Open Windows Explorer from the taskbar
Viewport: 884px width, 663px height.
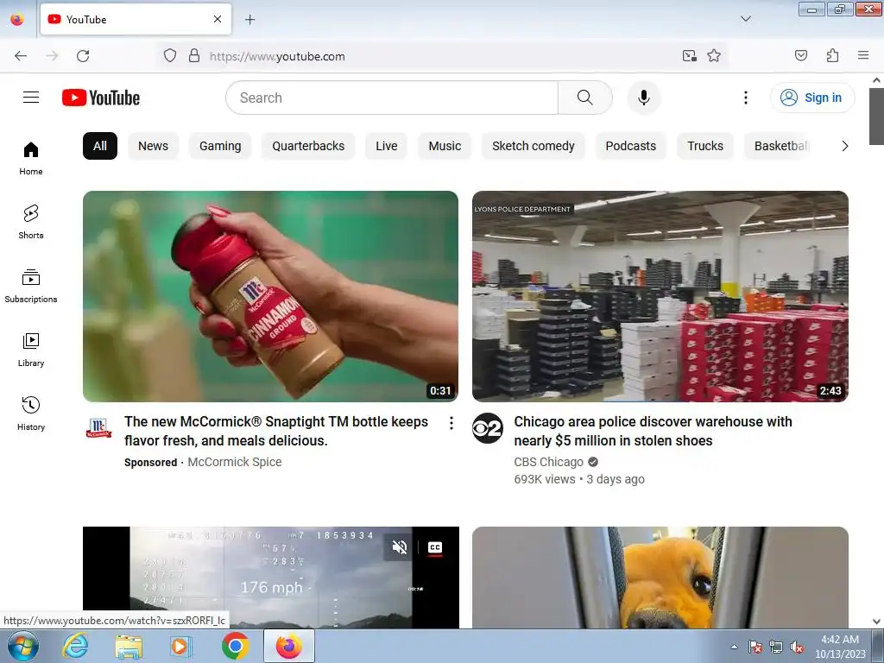[128, 647]
